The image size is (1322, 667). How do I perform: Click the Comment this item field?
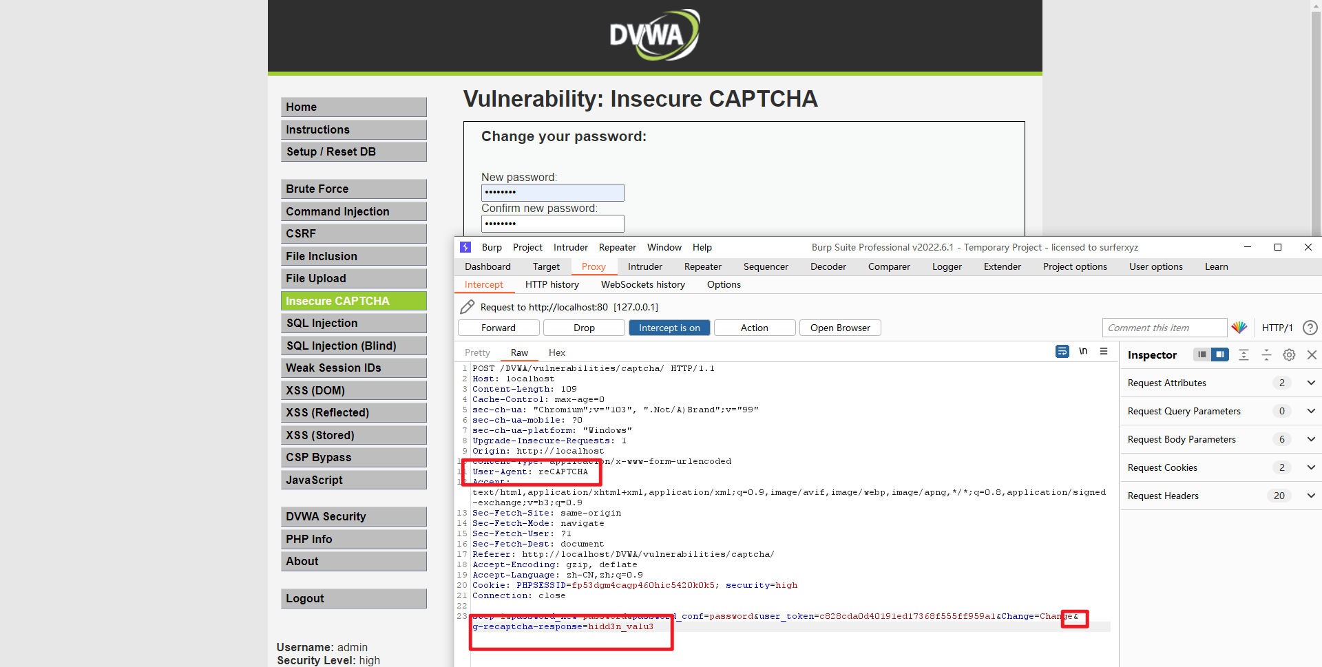1164,328
